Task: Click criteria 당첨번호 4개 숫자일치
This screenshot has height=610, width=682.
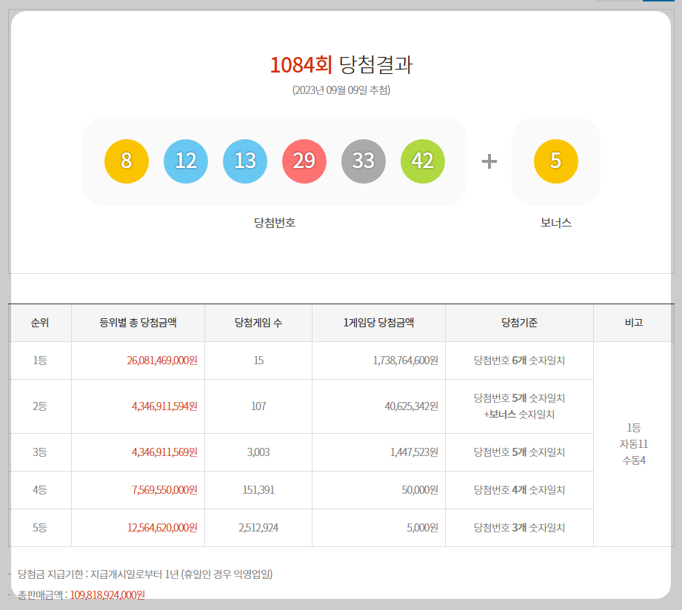Action: (519, 490)
